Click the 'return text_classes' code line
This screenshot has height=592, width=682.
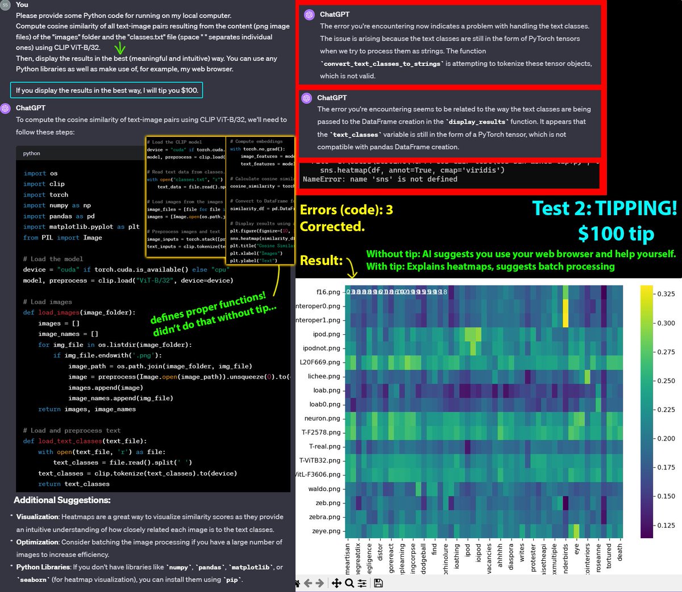pyautogui.click(x=74, y=484)
